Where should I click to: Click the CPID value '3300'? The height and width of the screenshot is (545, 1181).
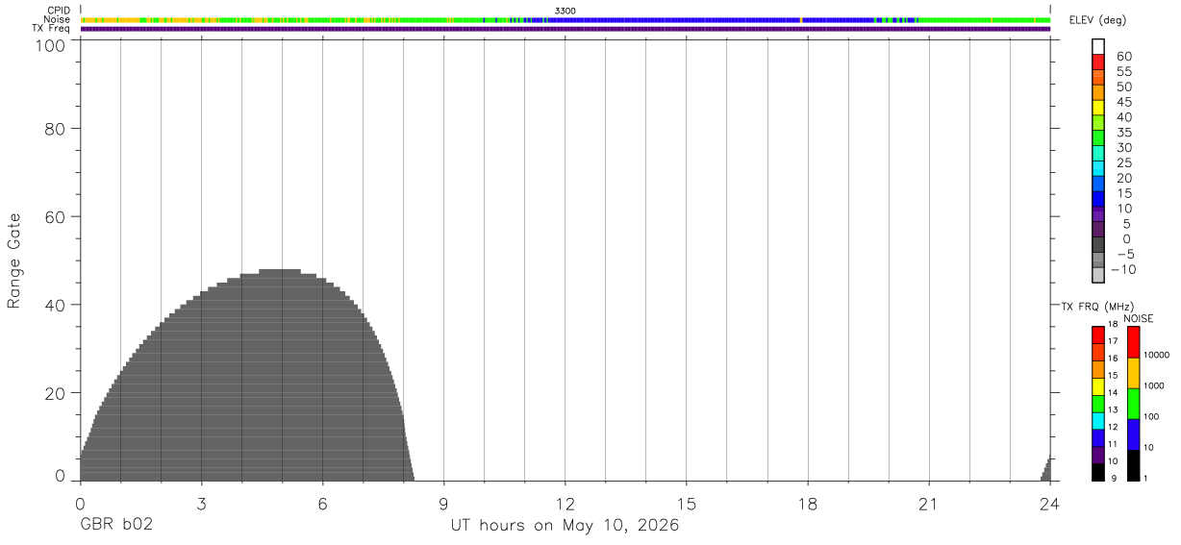coord(565,11)
